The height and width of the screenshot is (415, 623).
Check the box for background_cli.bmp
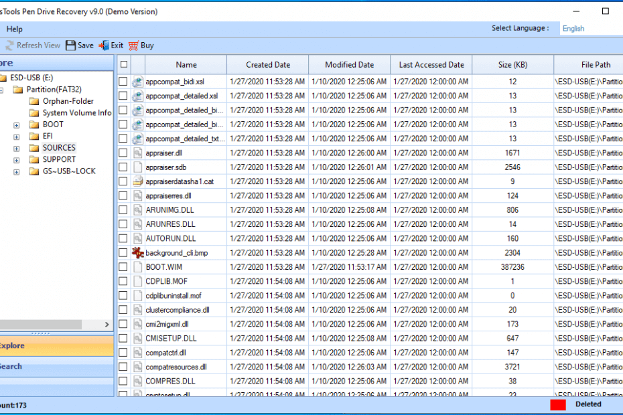point(123,252)
